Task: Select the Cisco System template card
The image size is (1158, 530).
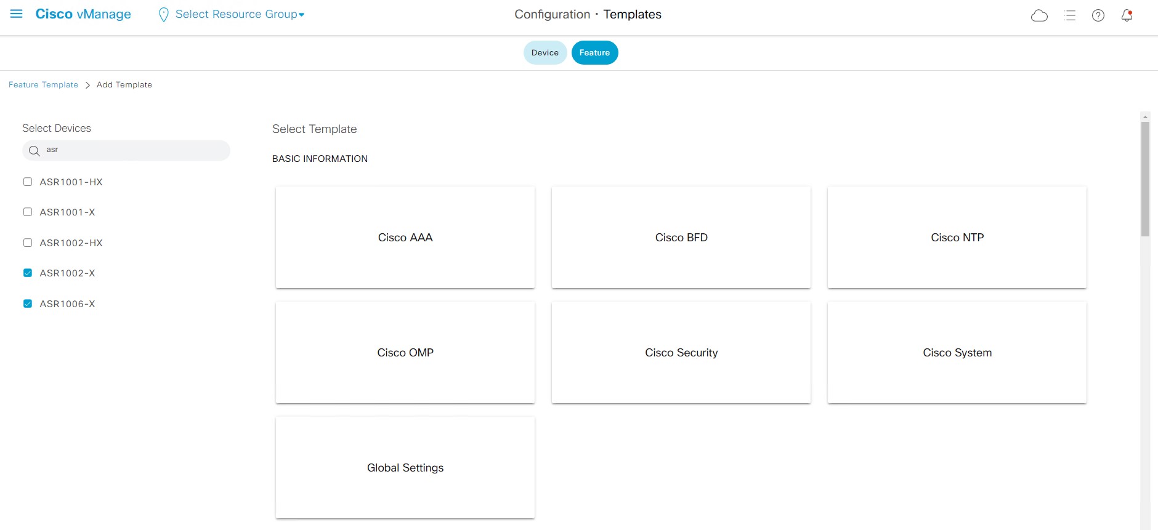Action: [x=957, y=352]
